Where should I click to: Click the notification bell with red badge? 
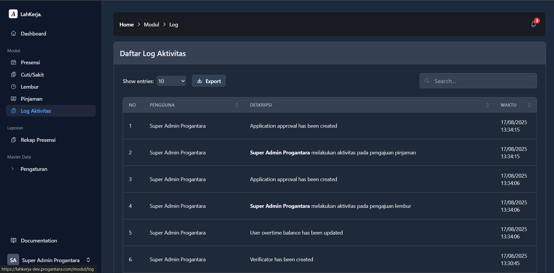(x=533, y=24)
